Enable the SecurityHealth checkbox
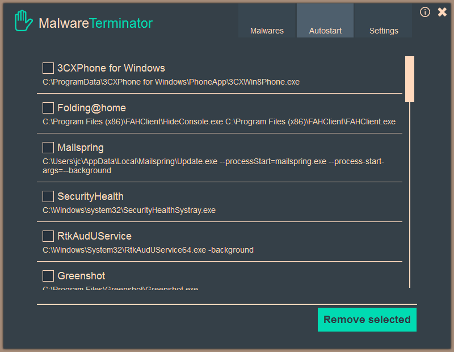Image resolution: width=454 pixels, height=352 pixels. (48, 196)
